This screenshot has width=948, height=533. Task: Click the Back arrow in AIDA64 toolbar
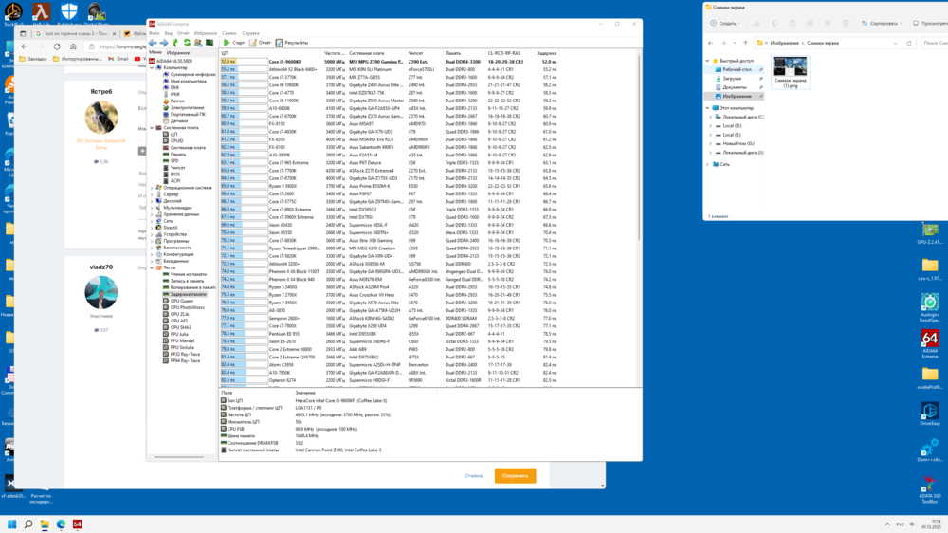[153, 43]
